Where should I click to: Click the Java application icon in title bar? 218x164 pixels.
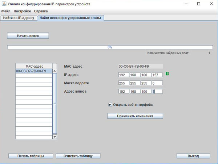tap(4, 4)
